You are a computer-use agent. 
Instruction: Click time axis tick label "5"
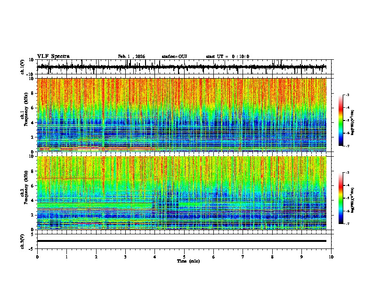tap(184, 257)
